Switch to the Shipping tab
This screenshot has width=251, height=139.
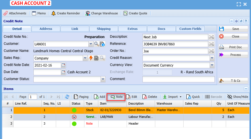click(x=103, y=29)
